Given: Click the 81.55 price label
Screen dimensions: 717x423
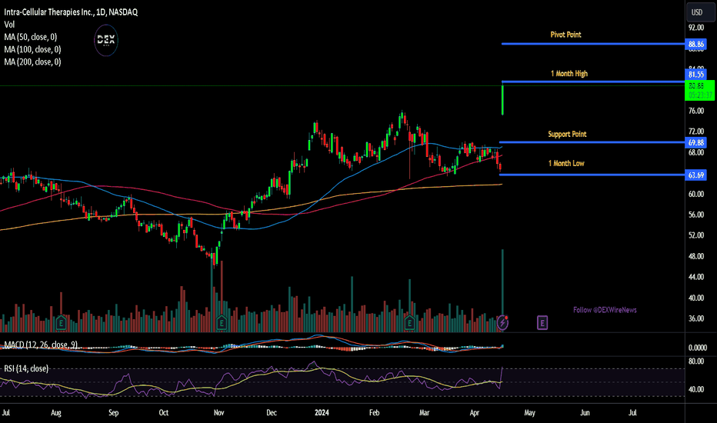Looking at the screenshot, I should pos(696,75).
